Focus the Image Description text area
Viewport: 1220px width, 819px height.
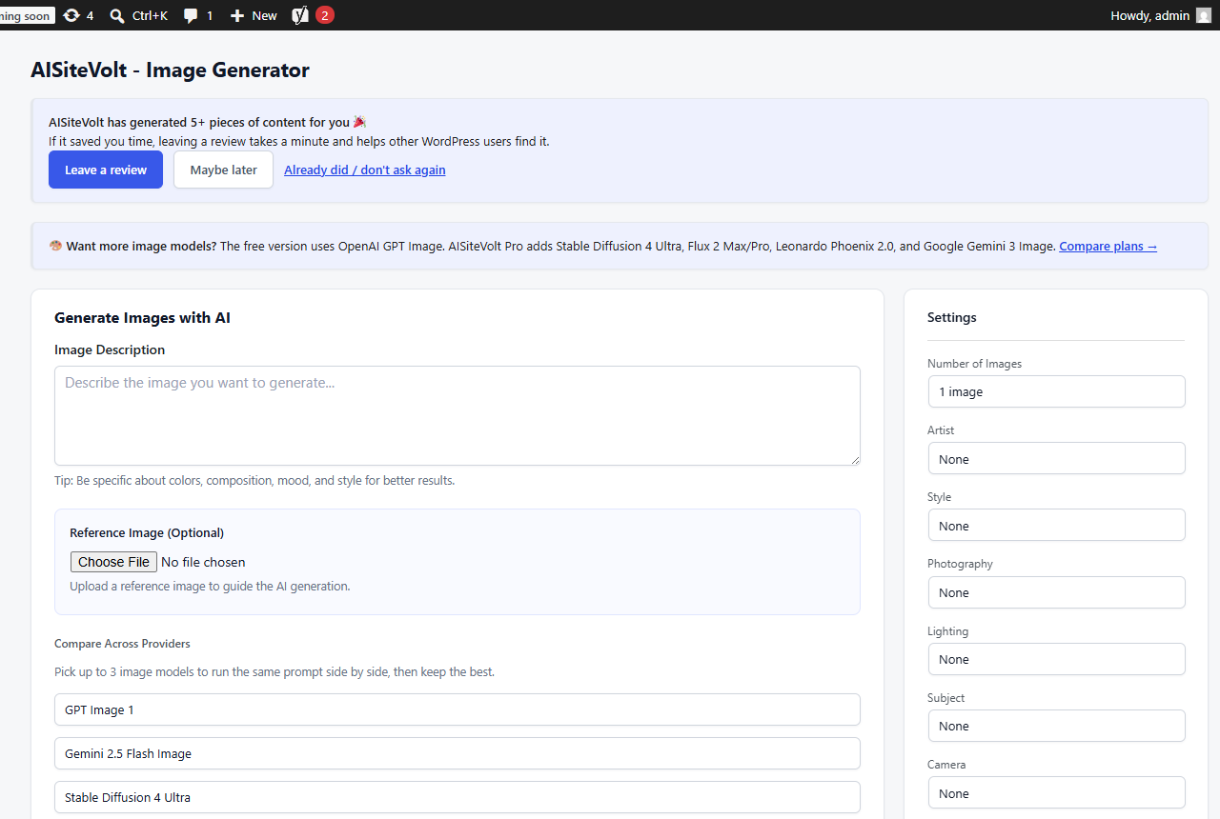[x=457, y=415]
